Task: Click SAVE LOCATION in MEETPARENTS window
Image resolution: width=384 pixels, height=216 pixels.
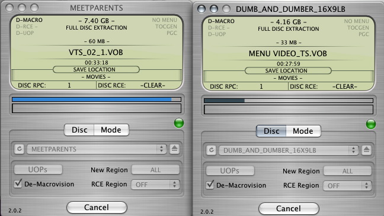Action: 96,69
